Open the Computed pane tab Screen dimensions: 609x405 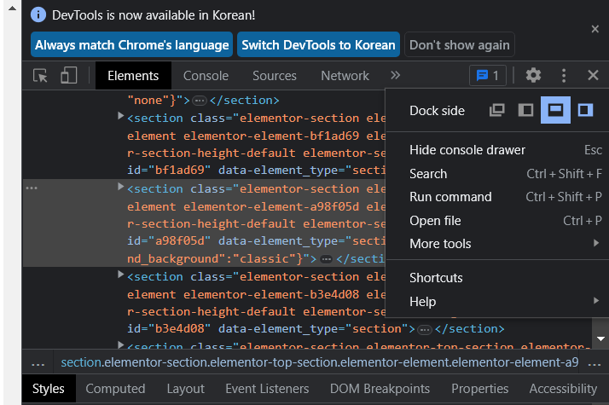[x=115, y=389]
